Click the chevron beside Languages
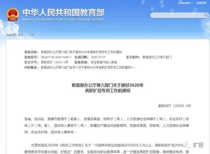This screenshot has width=210, height=154. click(x=192, y=3)
